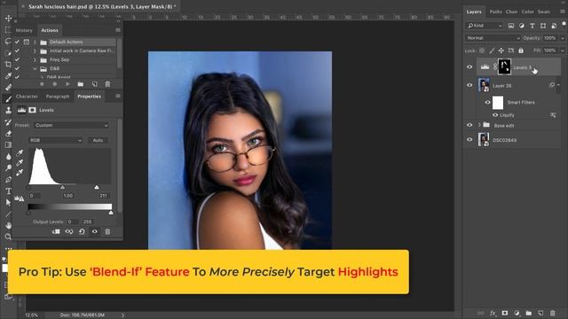This screenshot has width=568, height=319.
Task: Filter layers by pixel layers icon
Action: click(511, 26)
